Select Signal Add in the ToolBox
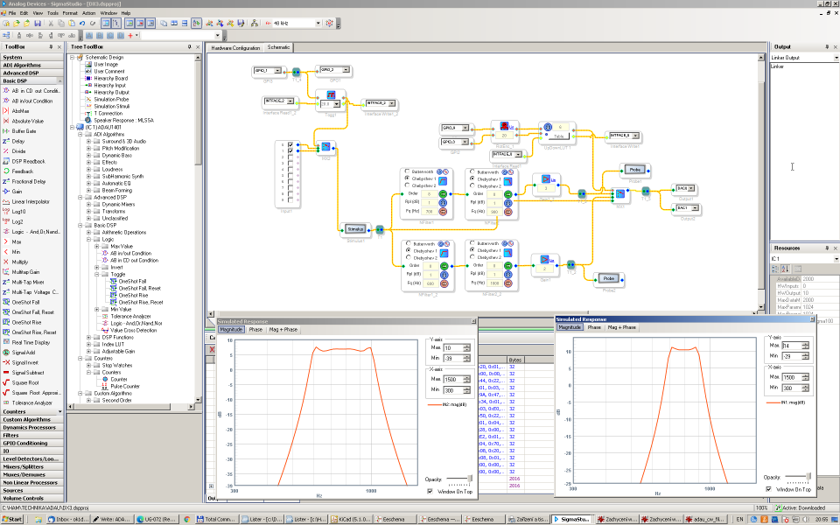840x525 pixels. [x=23, y=353]
